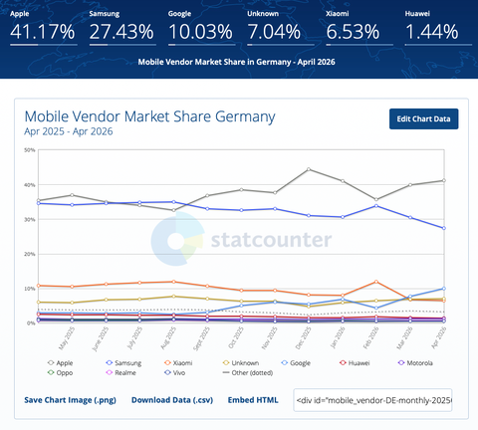
Task: Click the Motorola legend marker icon
Action: click(401, 363)
